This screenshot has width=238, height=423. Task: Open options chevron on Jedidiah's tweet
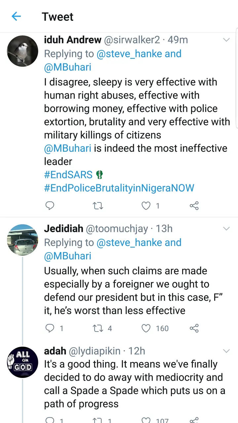[x=226, y=229]
